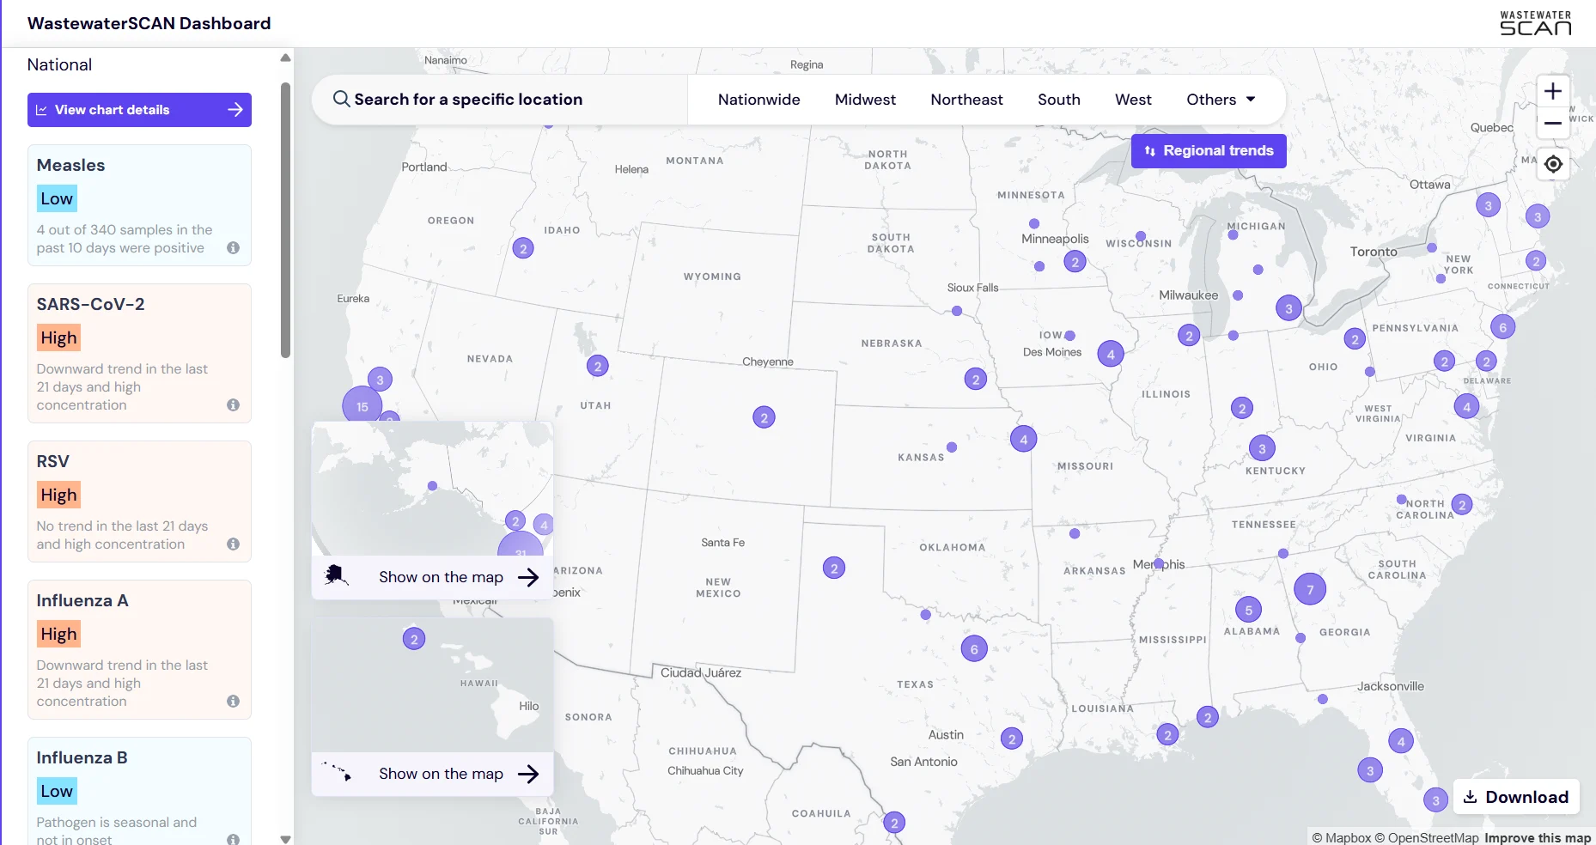Click the info icon on the Influenza A card

[233, 701]
